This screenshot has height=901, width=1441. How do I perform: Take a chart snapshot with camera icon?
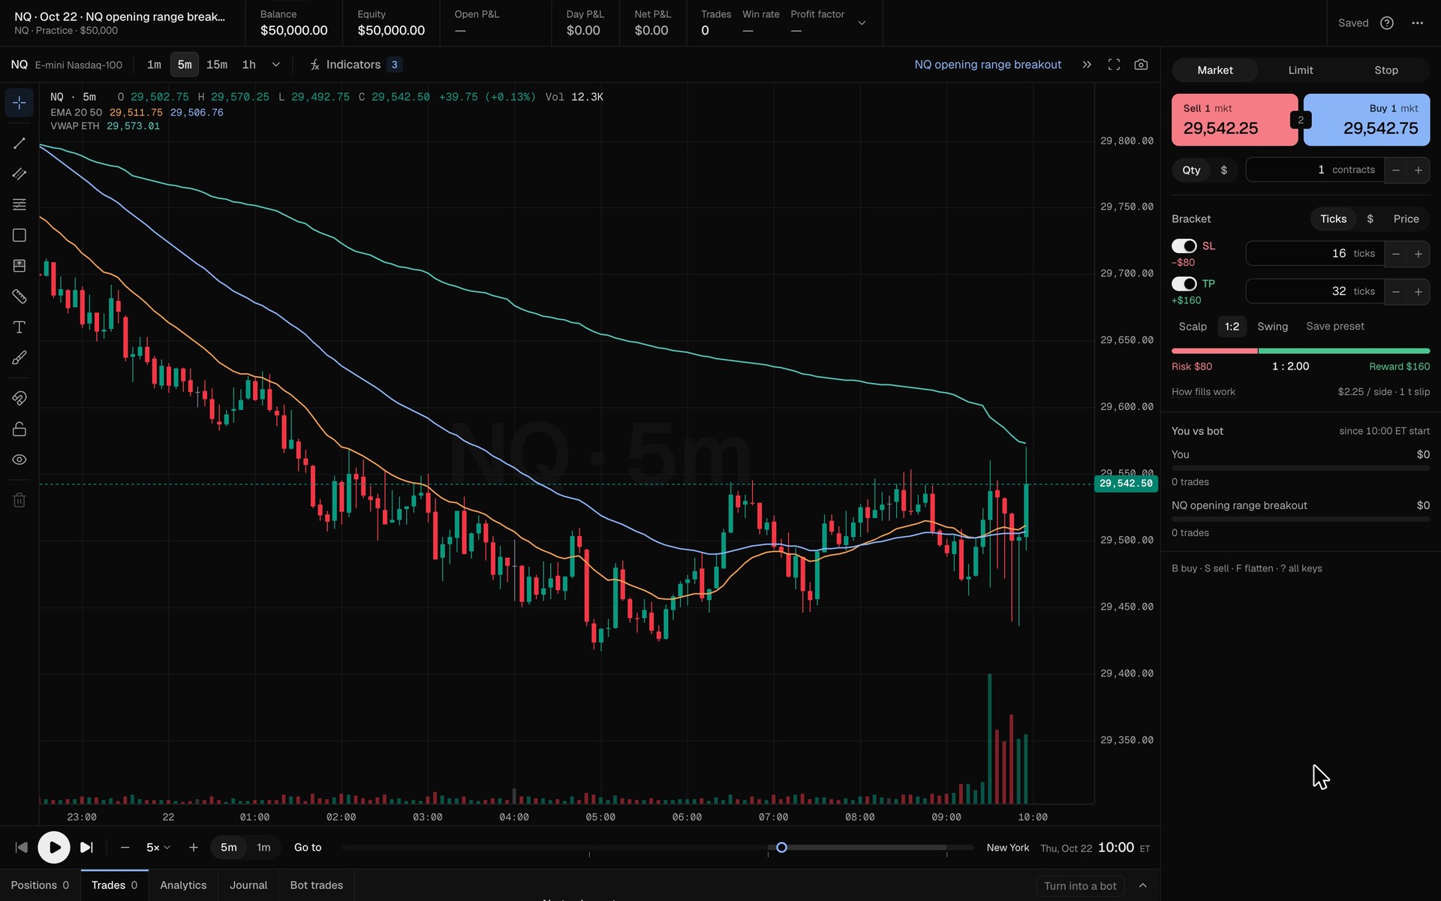tap(1141, 65)
